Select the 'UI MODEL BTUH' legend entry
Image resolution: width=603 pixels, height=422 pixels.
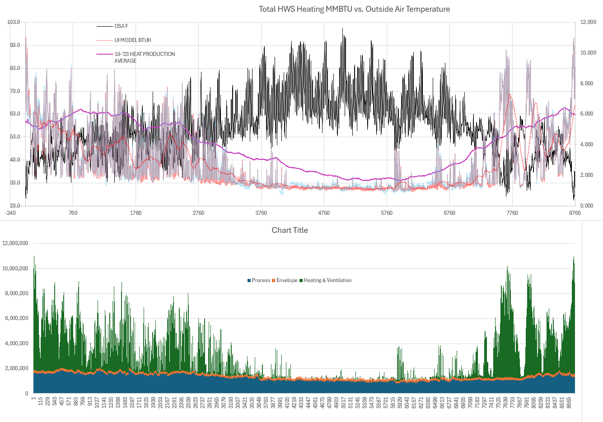(x=133, y=40)
